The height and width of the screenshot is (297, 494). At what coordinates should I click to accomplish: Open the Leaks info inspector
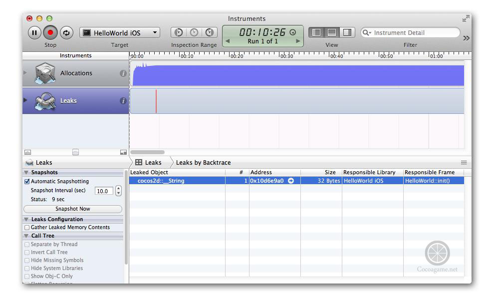(123, 101)
